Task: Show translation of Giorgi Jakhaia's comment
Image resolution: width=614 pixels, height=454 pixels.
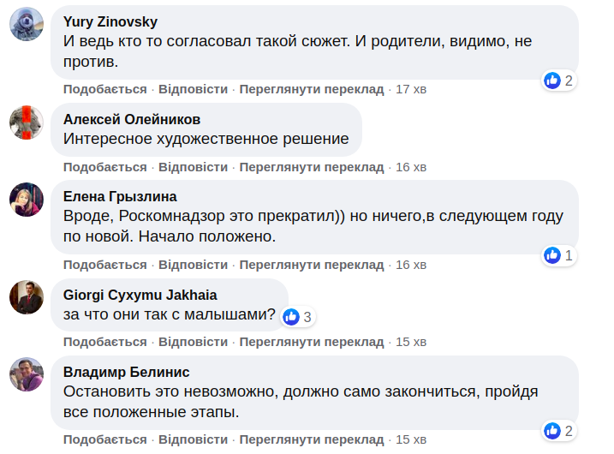Action: 312,342
